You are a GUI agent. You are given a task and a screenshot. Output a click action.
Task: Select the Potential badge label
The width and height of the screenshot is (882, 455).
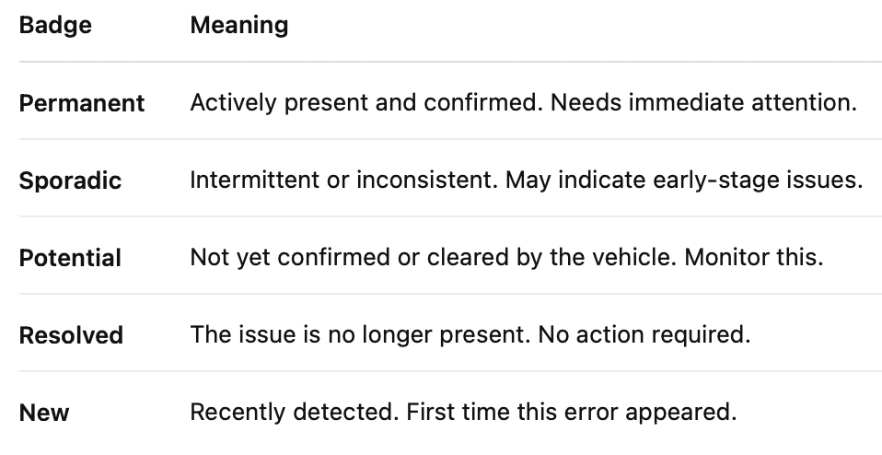point(70,258)
